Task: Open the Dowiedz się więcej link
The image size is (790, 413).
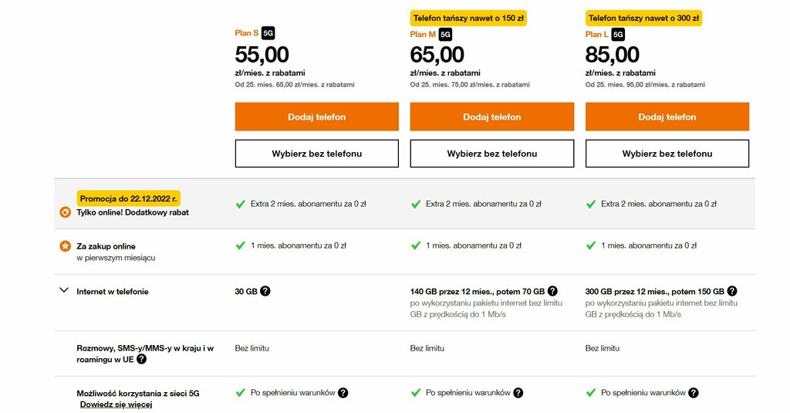Action: (x=116, y=405)
